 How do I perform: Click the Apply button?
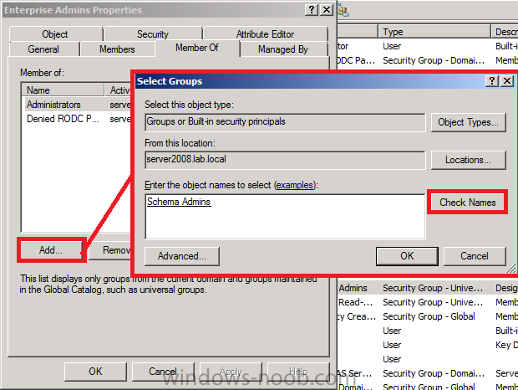click(x=231, y=371)
